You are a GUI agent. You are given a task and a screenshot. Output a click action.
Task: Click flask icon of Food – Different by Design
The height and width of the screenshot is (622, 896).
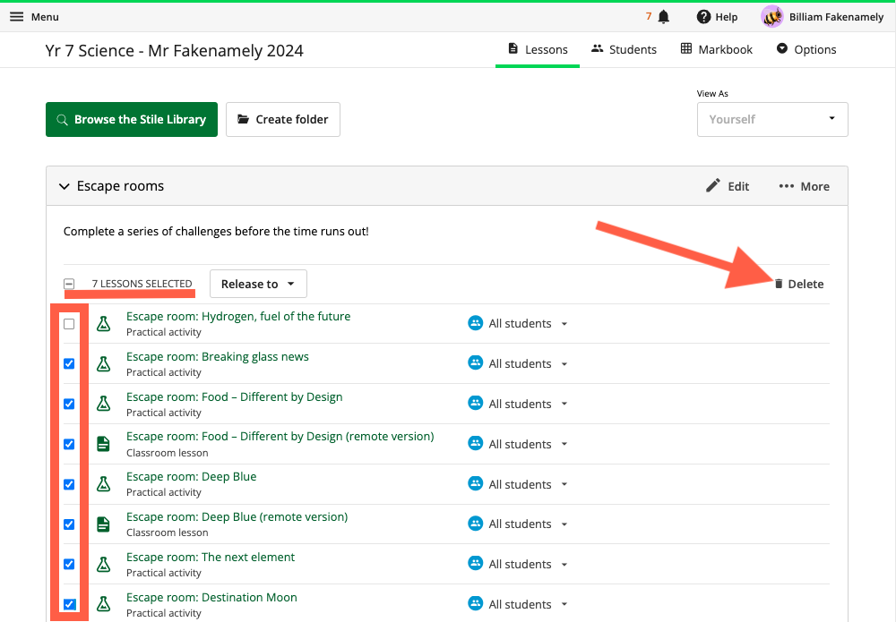(x=103, y=404)
